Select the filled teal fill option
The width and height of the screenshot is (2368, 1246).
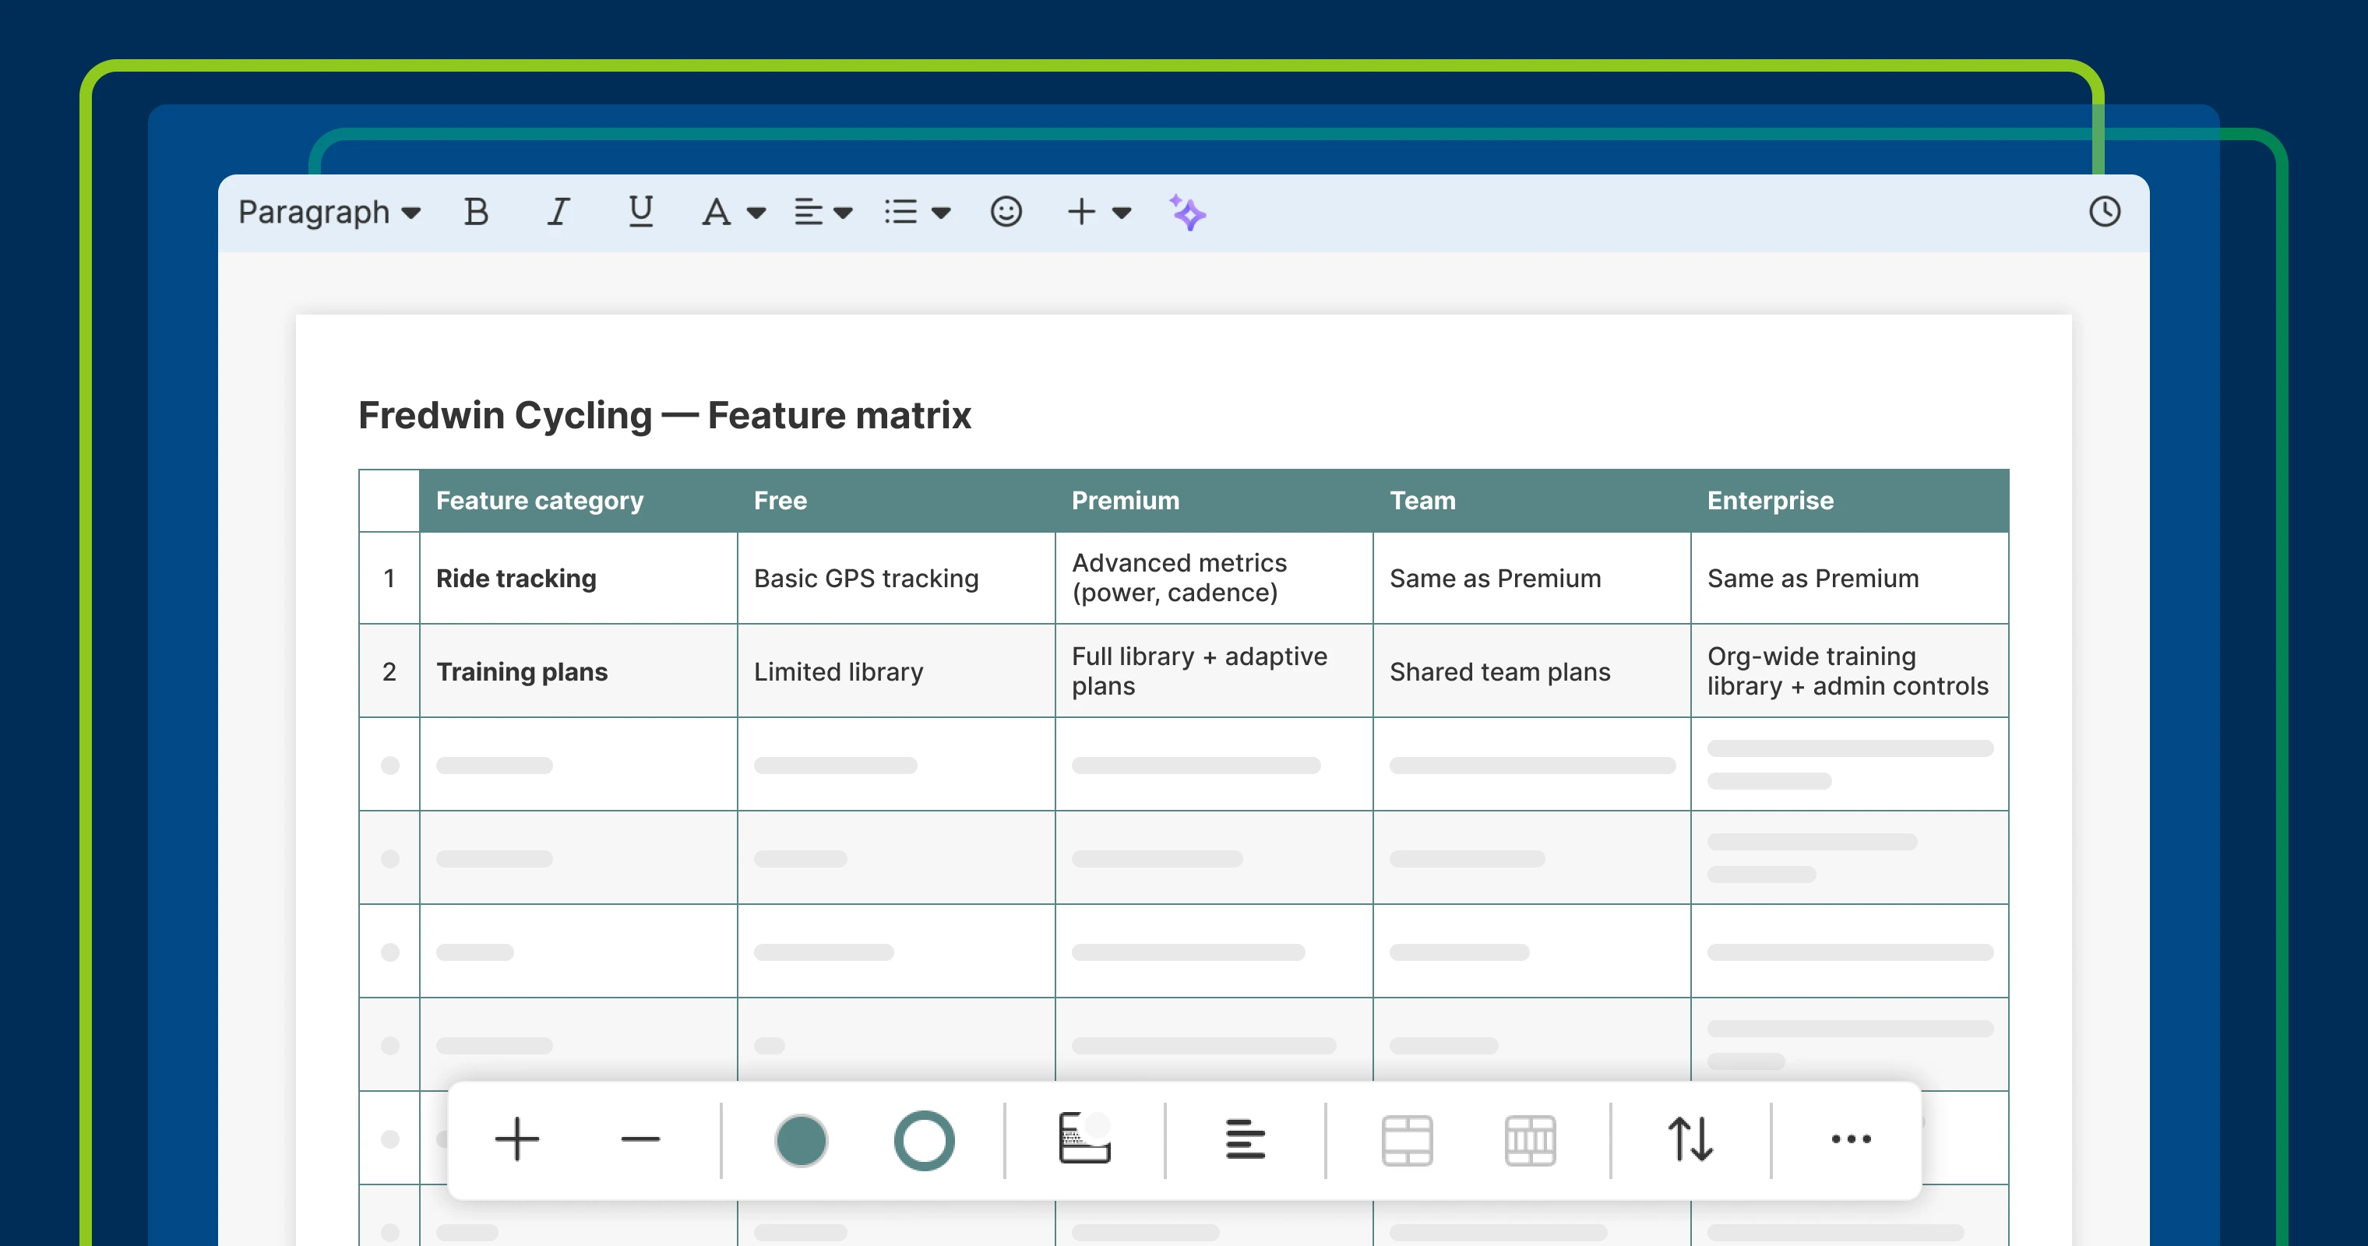(x=802, y=1139)
